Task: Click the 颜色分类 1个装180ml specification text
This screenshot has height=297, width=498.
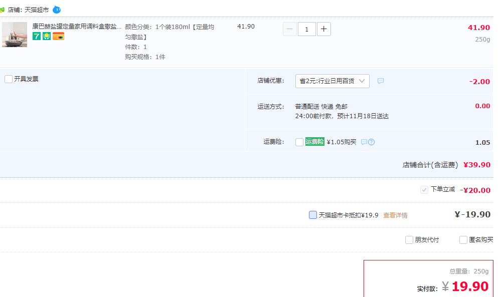Action: (170, 32)
